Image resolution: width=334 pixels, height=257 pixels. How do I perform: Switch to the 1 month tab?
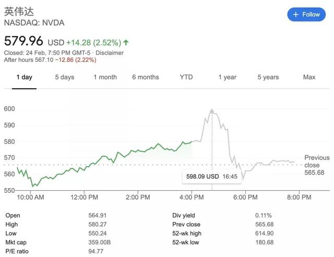[105, 77]
